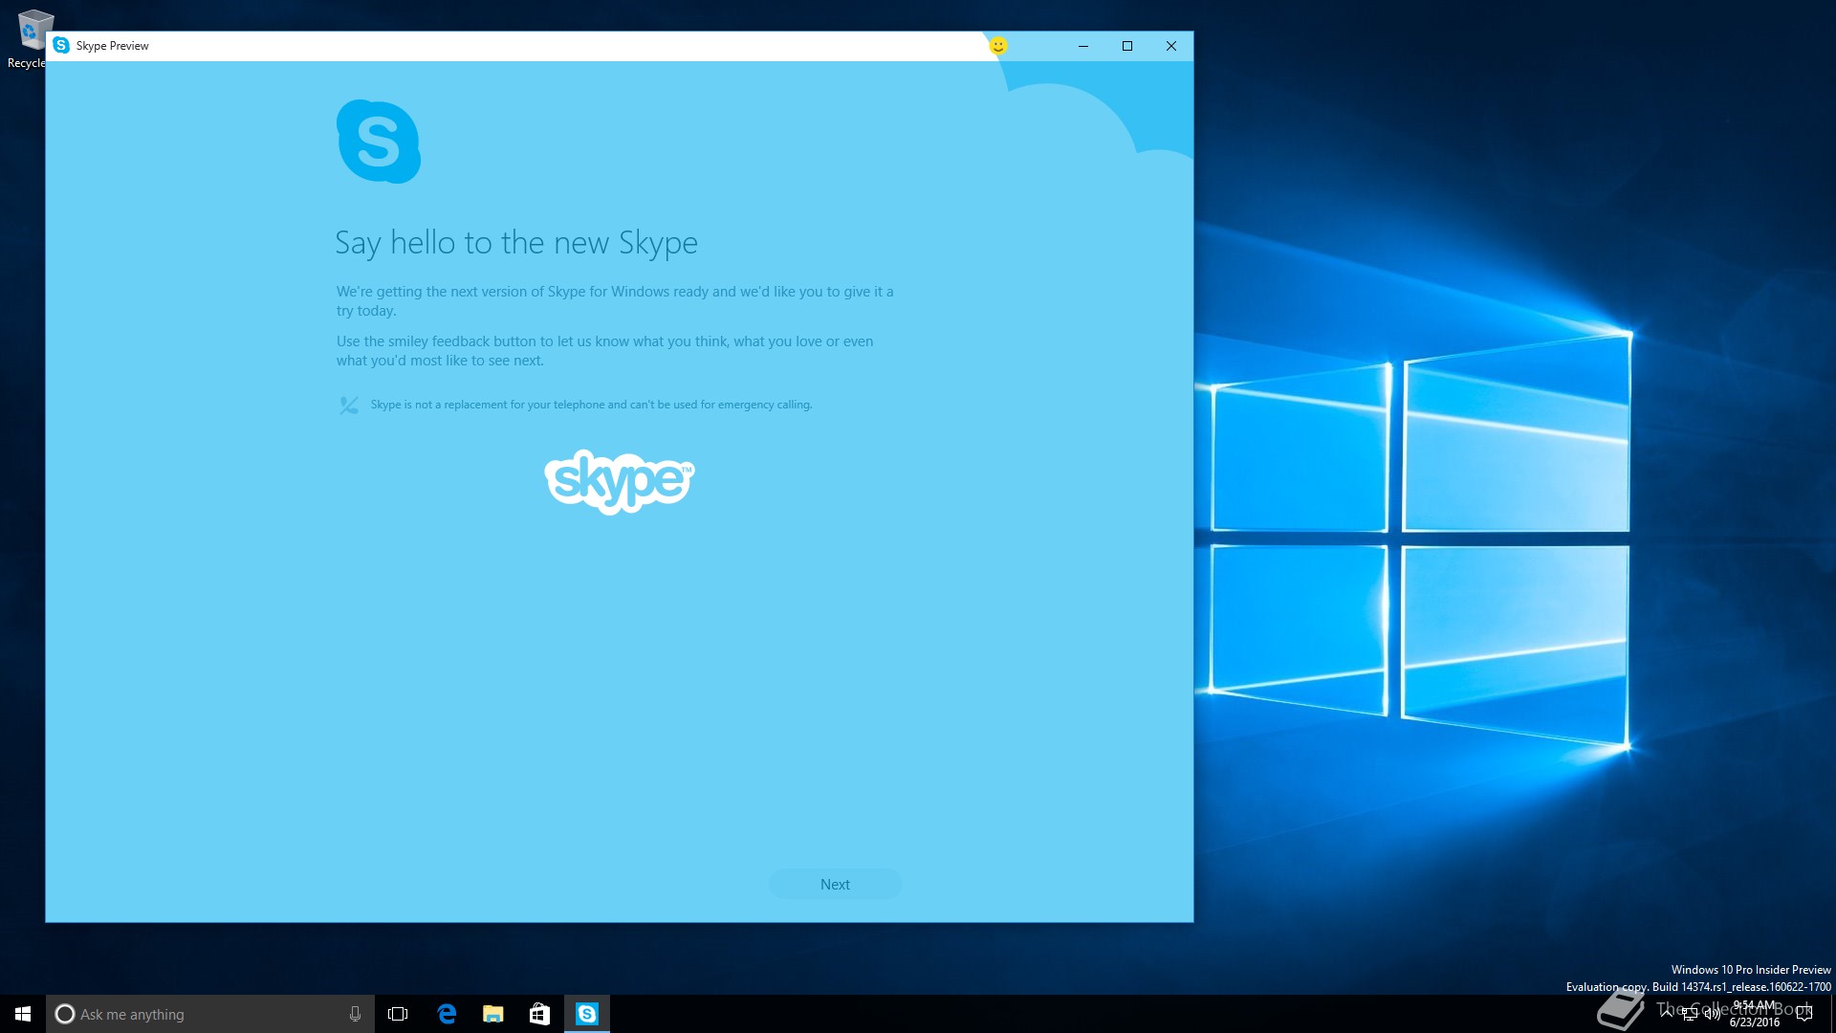Click the 6/23/2016 date in the taskbar
The width and height of the screenshot is (1836, 1033).
(x=1754, y=1022)
